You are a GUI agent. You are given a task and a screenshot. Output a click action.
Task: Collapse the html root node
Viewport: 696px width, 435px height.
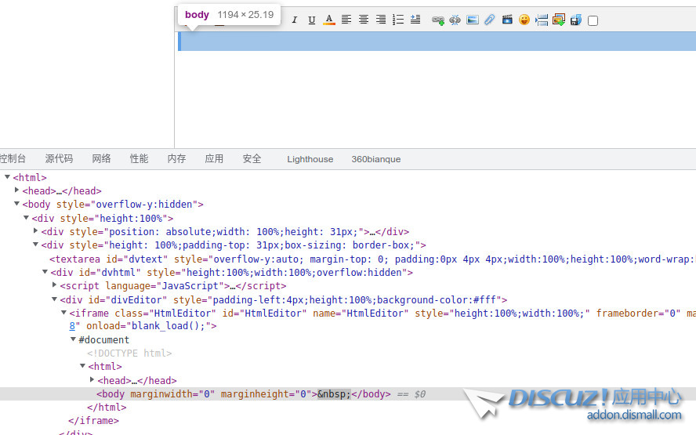point(7,177)
